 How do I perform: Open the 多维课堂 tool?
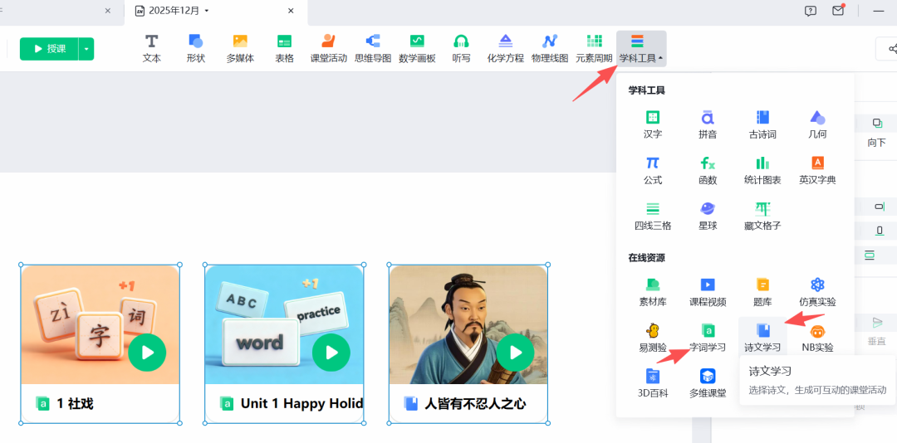708,383
